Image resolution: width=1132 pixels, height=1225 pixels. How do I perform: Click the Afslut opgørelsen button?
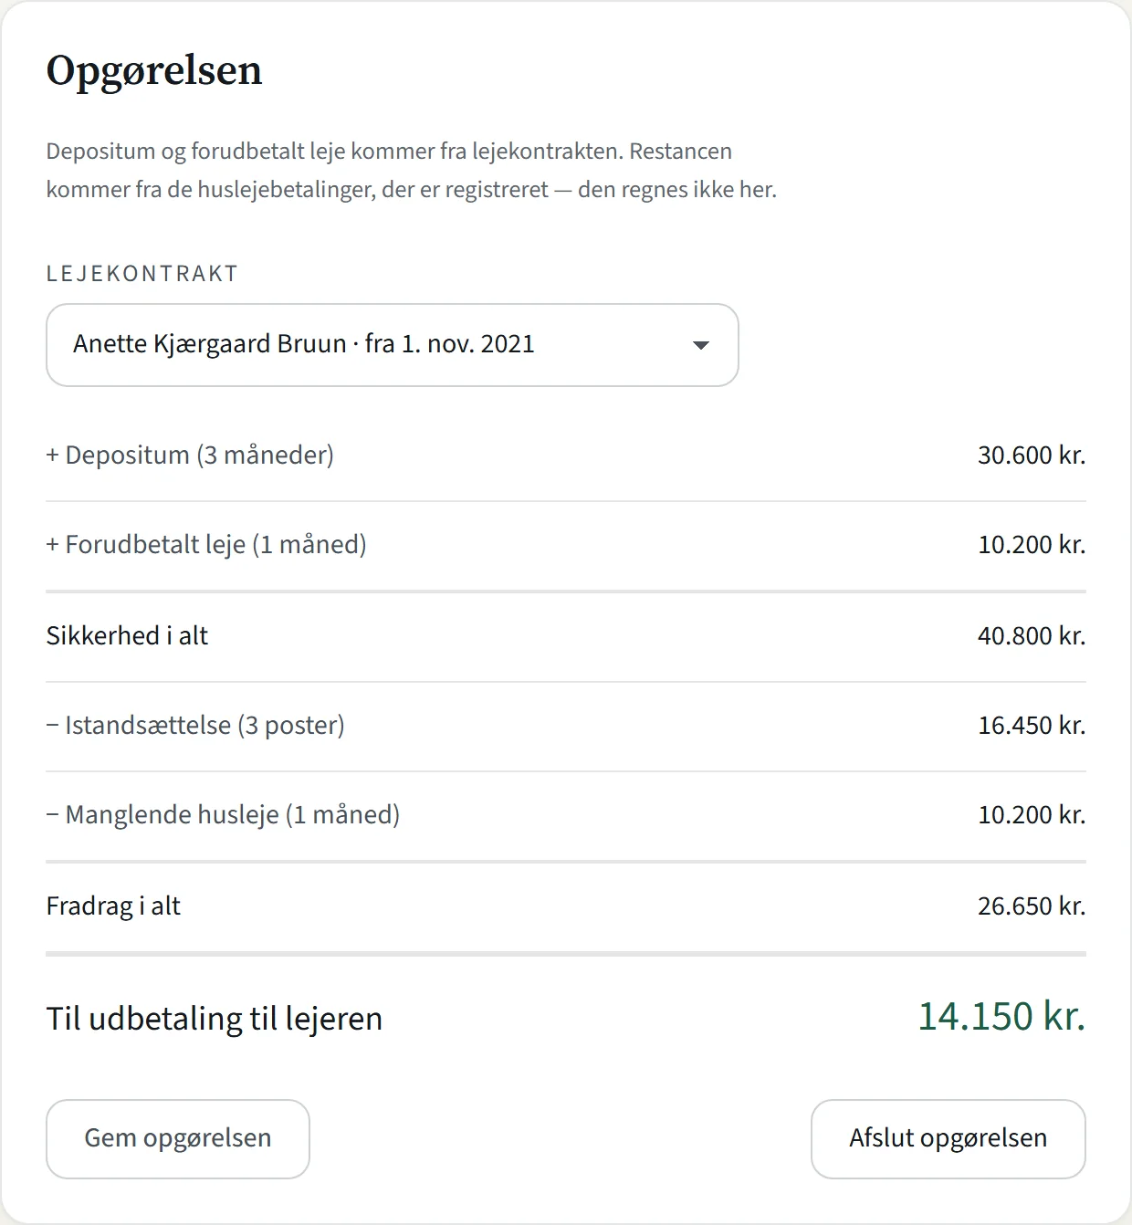point(948,1138)
